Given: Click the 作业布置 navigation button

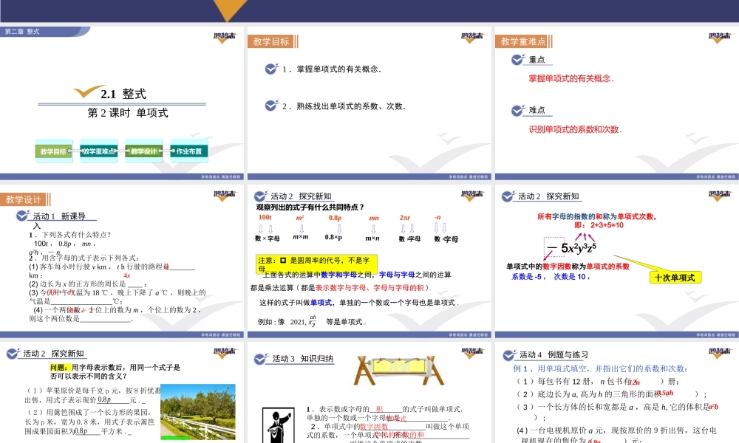Looking at the screenshot, I should pos(188,151).
